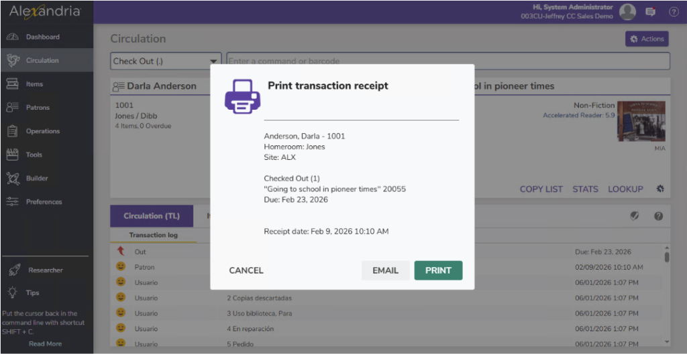
Task: Open the notifications message icon
Action: (650, 11)
